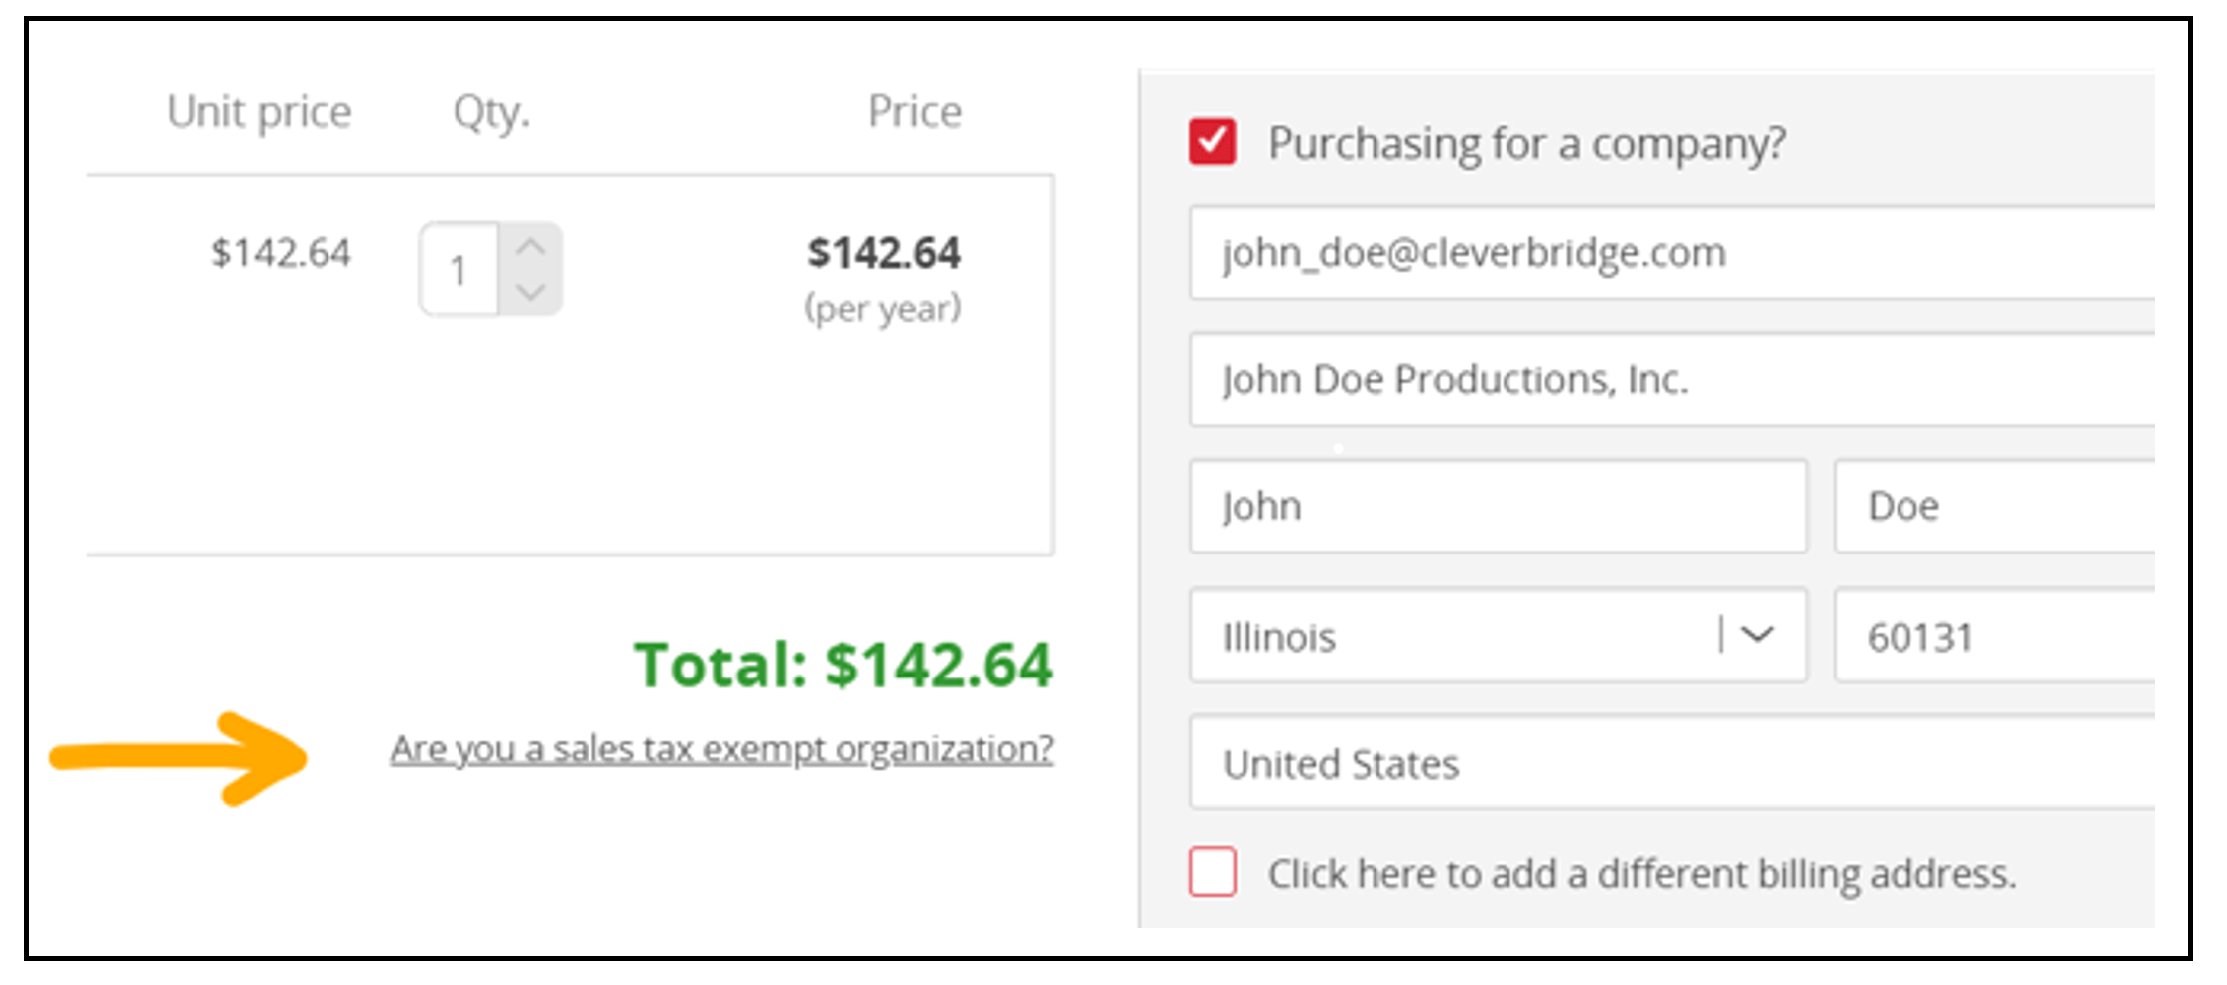The height and width of the screenshot is (985, 2227).
Task: Uncheck the 'Purchasing for a company?' checkbox
Action: 1213,141
